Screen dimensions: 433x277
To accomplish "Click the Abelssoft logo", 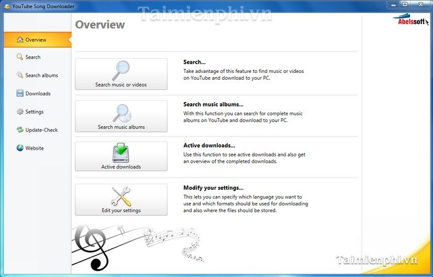I will click(x=411, y=20).
